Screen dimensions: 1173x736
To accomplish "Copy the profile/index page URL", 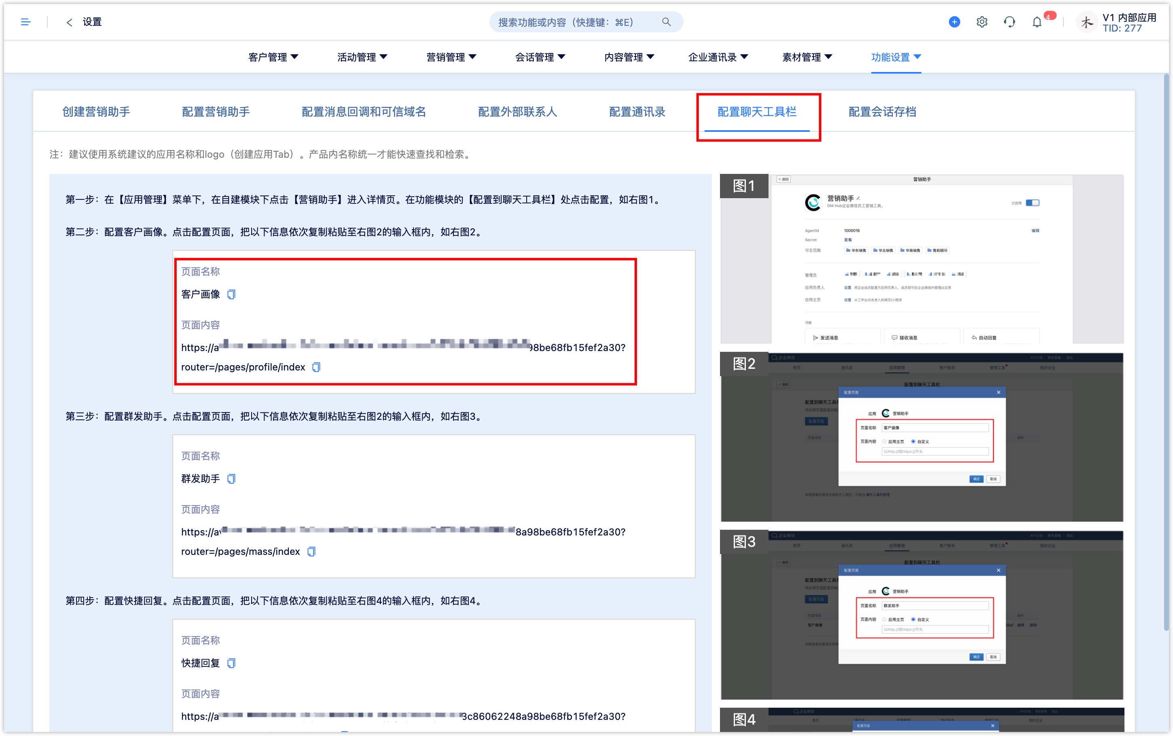I will tap(316, 367).
